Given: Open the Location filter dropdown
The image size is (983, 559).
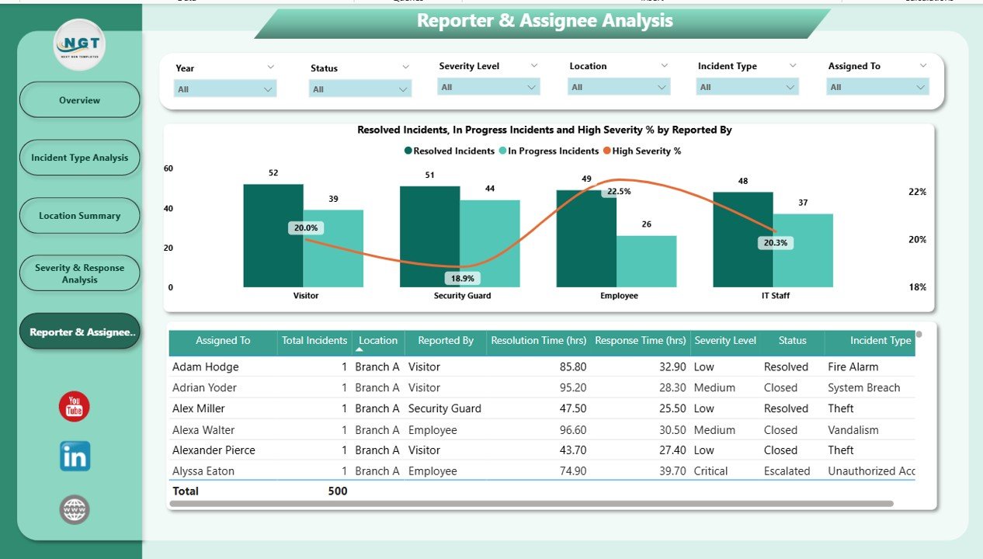Looking at the screenshot, I should click(x=662, y=88).
